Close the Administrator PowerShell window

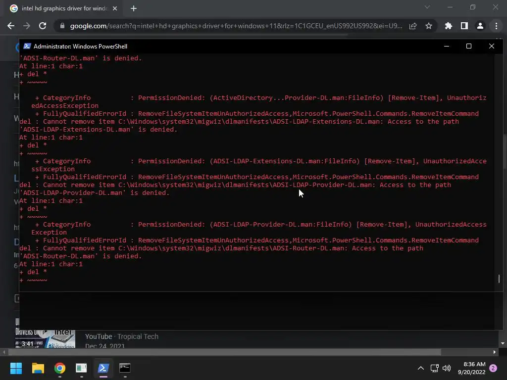[492, 46]
